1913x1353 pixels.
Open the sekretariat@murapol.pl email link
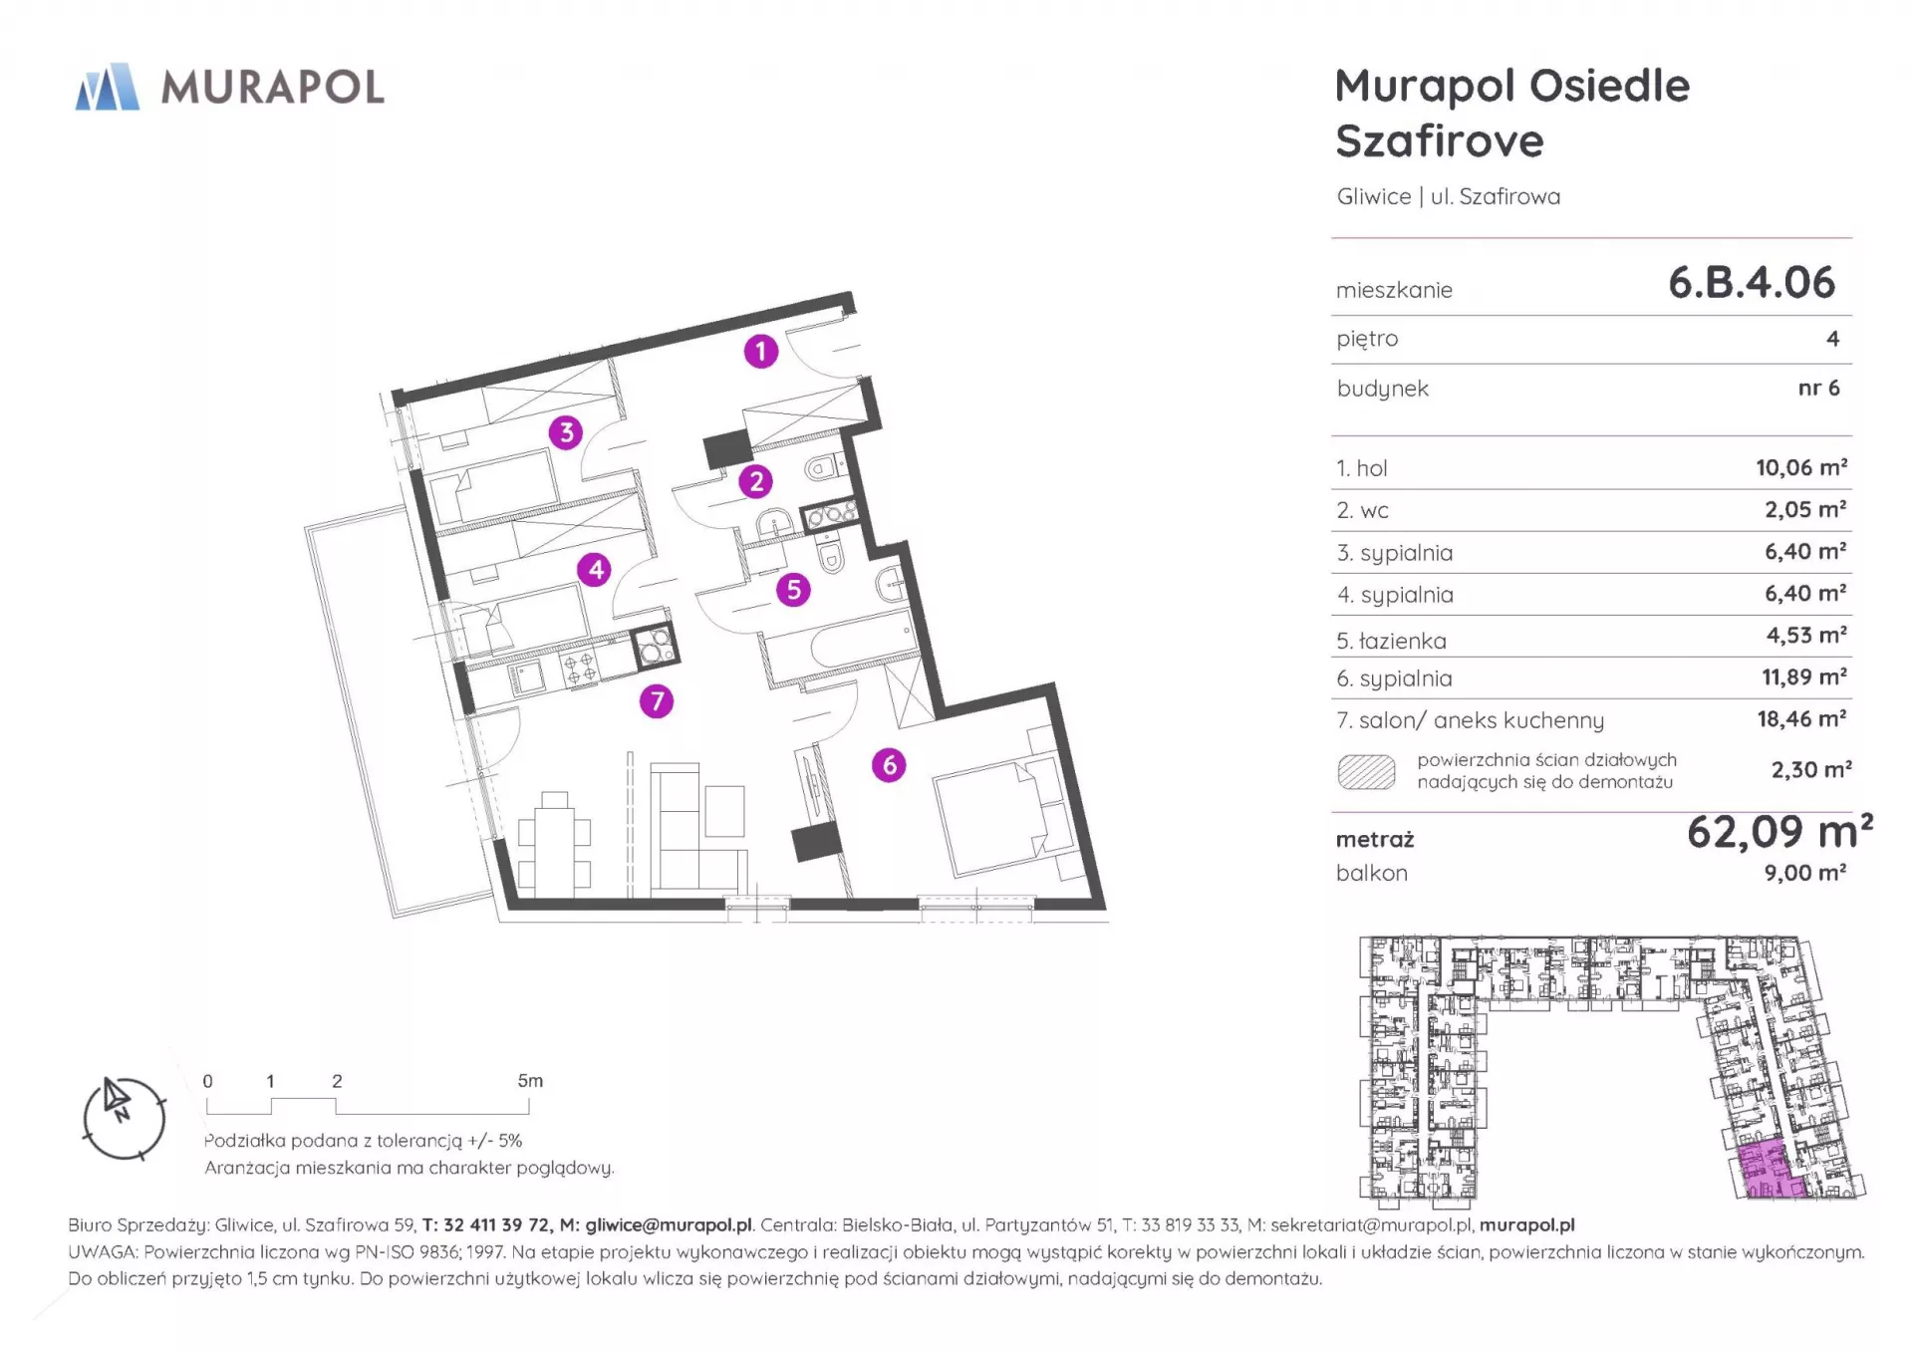(x=1372, y=1224)
